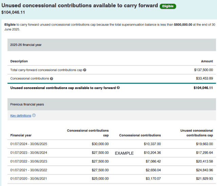Open help icon beside Unused concessional contributions cap available
Image resolution: width=217 pixels, height=186 pixels.
(118, 88)
